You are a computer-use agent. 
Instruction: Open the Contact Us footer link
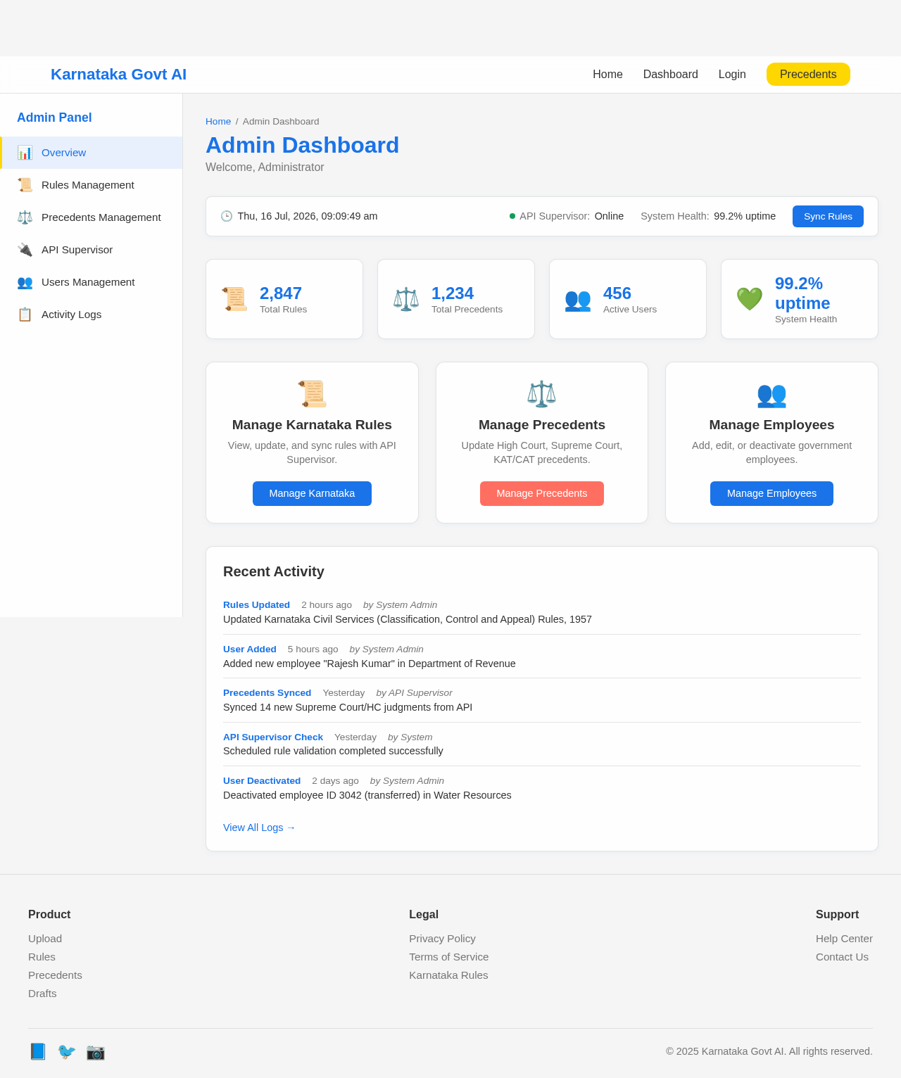[842, 957]
